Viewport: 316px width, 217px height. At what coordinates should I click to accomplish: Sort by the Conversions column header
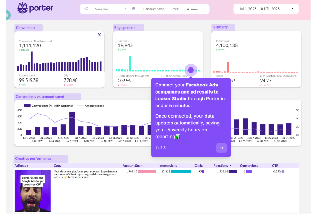[249, 166]
